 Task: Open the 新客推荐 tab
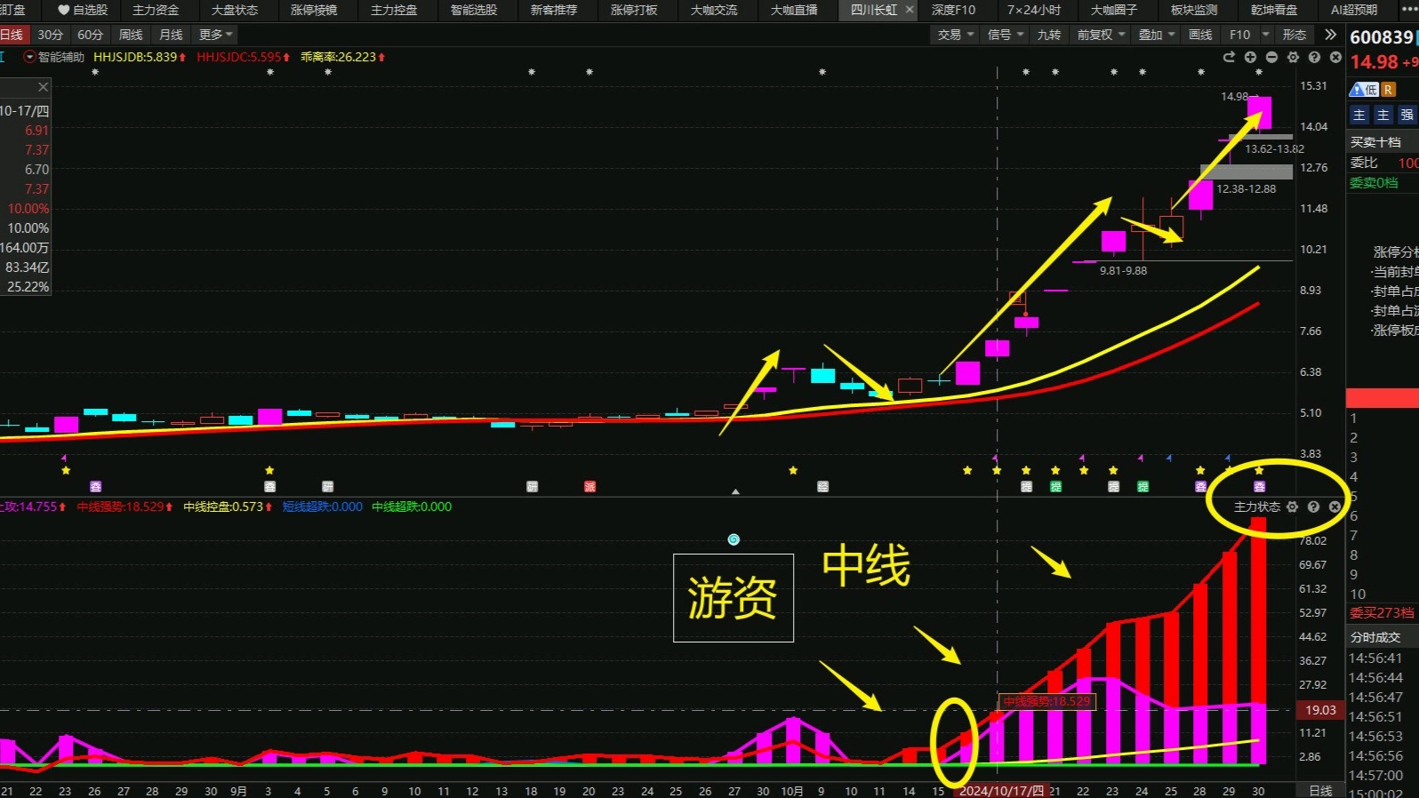pos(554,10)
